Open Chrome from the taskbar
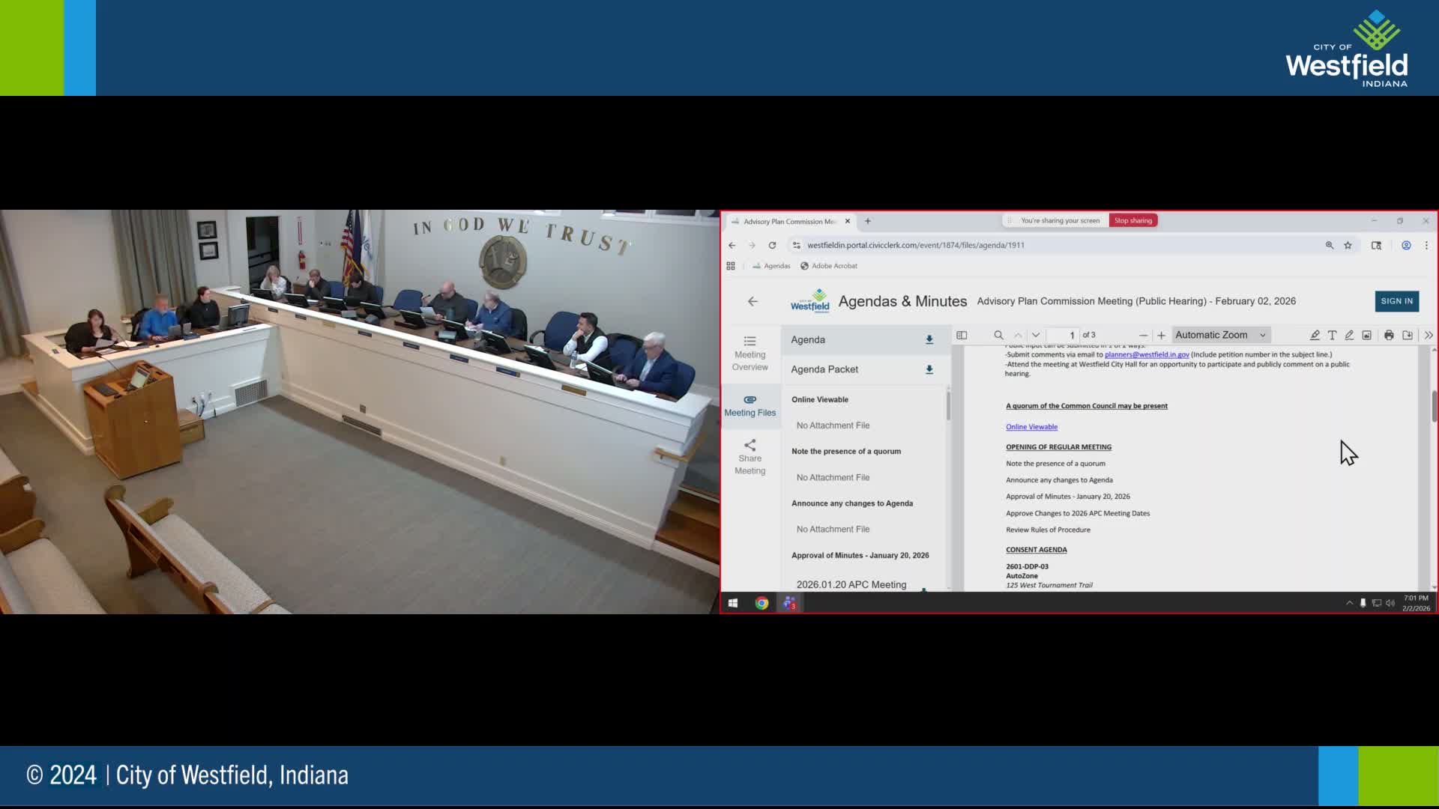 click(761, 603)
